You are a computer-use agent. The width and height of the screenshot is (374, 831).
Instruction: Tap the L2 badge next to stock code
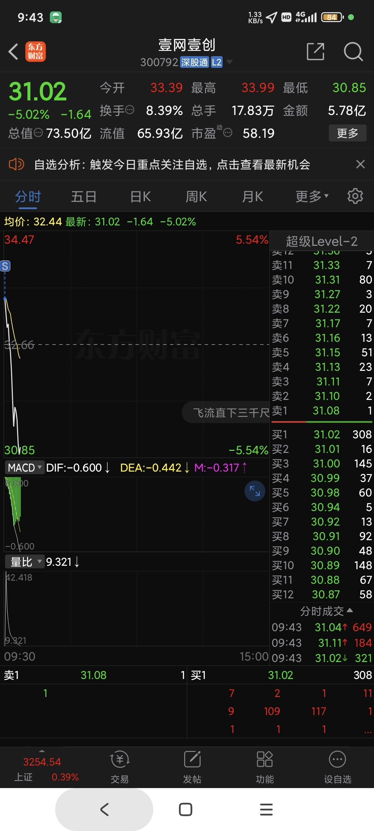[x=216, y=62]
